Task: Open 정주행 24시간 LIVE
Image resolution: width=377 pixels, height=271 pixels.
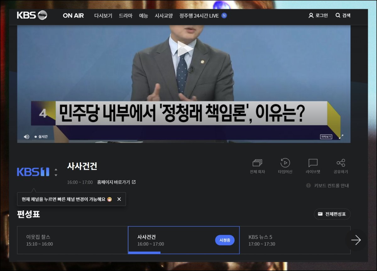Action: tap(199, 16)
